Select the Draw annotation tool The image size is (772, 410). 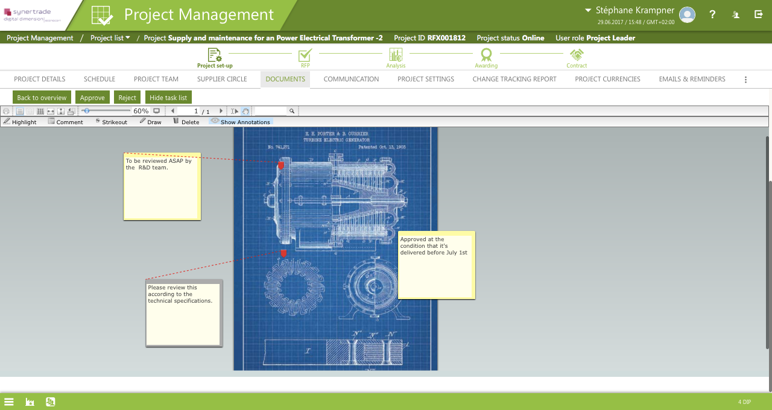point(150,122)
